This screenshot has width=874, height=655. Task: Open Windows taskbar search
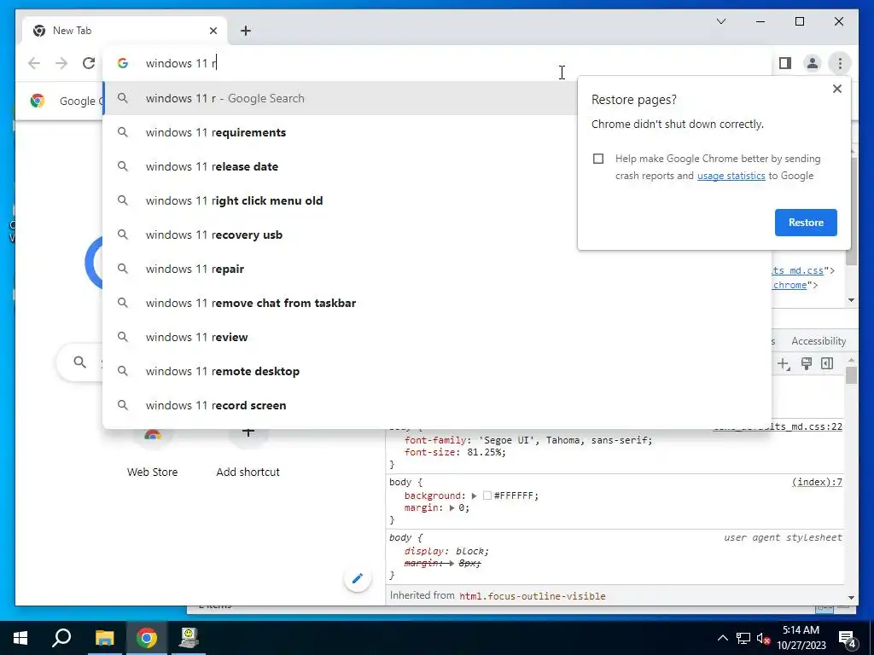point(61,638)
